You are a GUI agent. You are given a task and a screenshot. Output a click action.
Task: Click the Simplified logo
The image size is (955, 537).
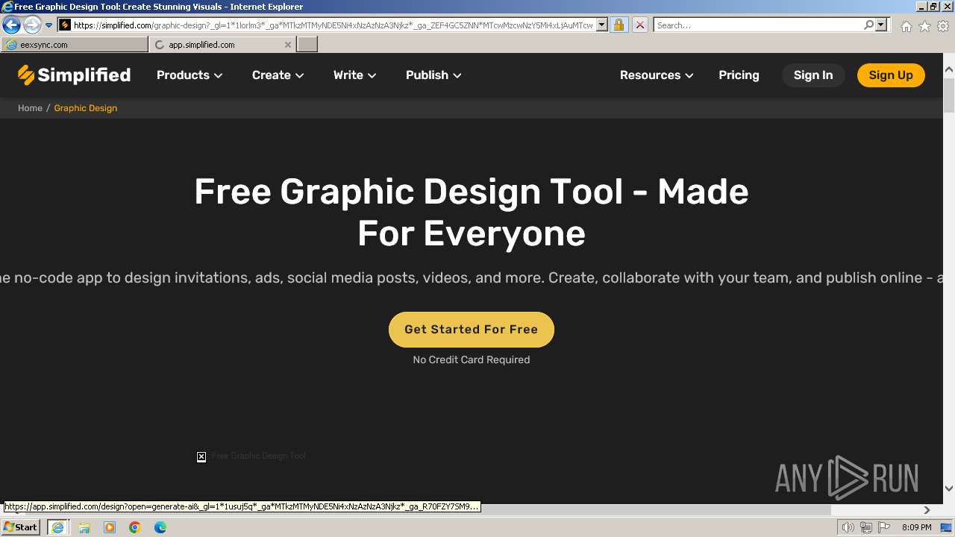pos(74,75)
